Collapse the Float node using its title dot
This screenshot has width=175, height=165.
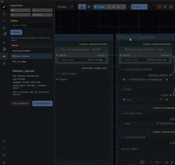122,90
